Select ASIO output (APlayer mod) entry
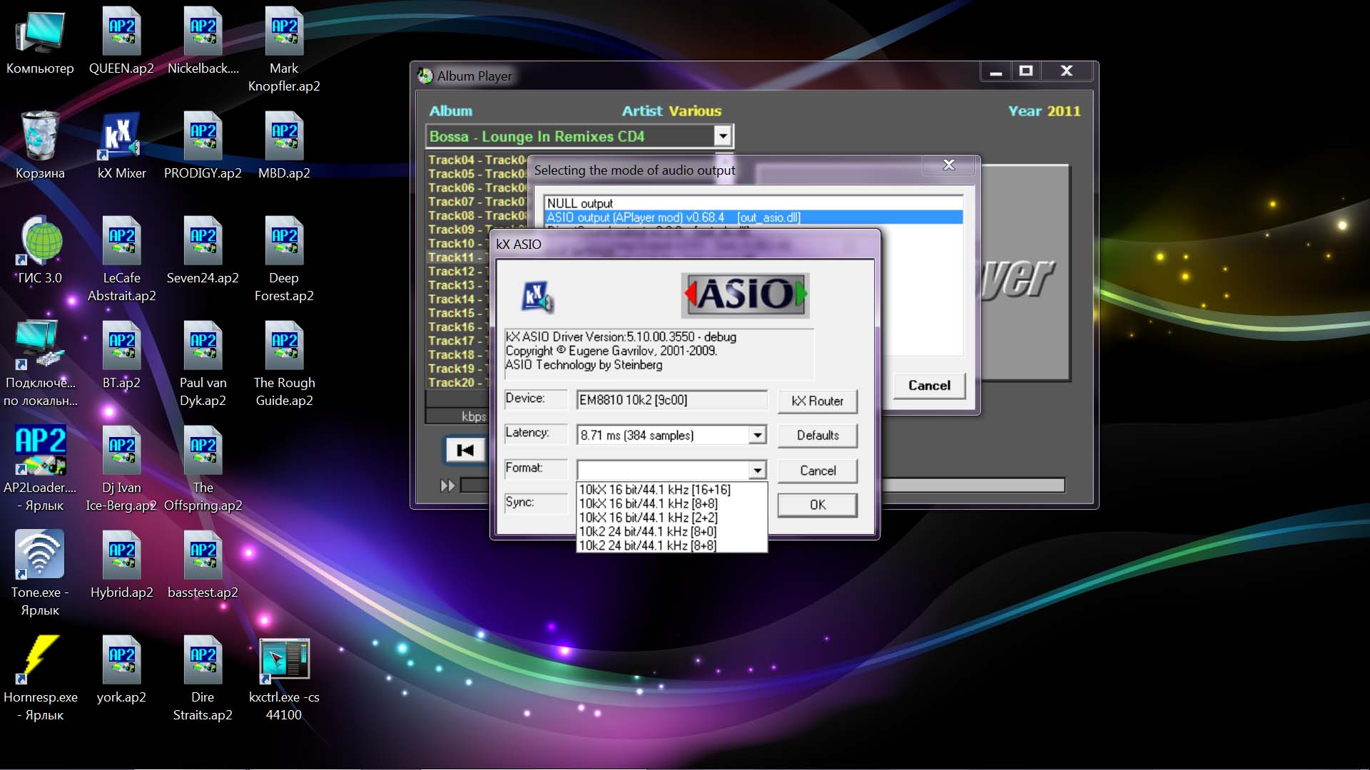1370x770 pixels. pos(753,217)
